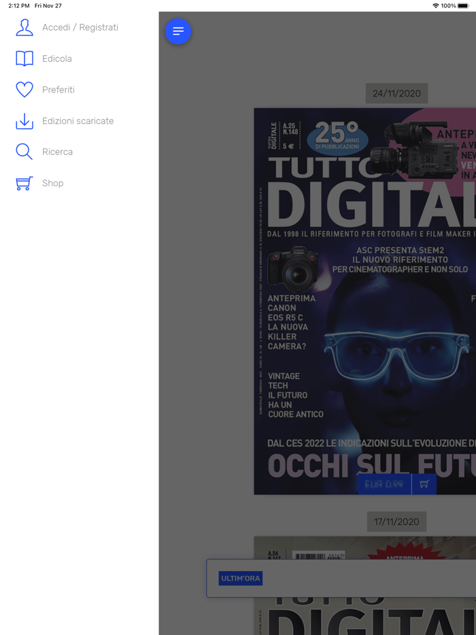Tap the EUR price button on cover

pos(384,484)
